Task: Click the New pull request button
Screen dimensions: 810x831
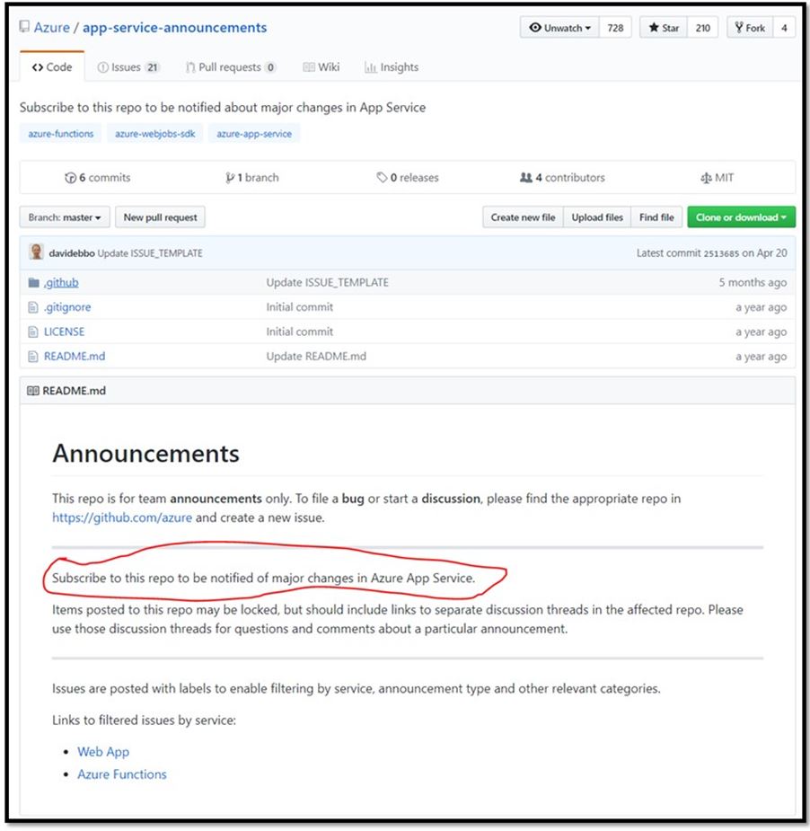Action: tap(160, 217)
